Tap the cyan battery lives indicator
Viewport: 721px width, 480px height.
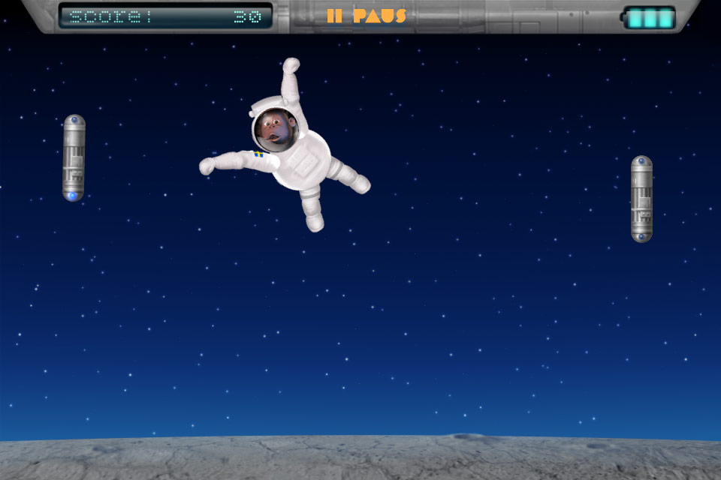649,18
